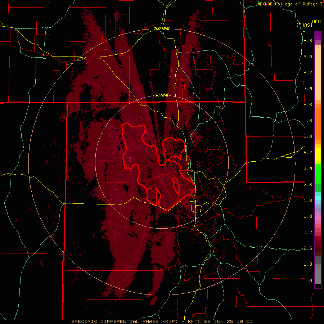Screen dimensions: 324x324
Task: Click the 0.2 scale value
Action: [308, 233]
